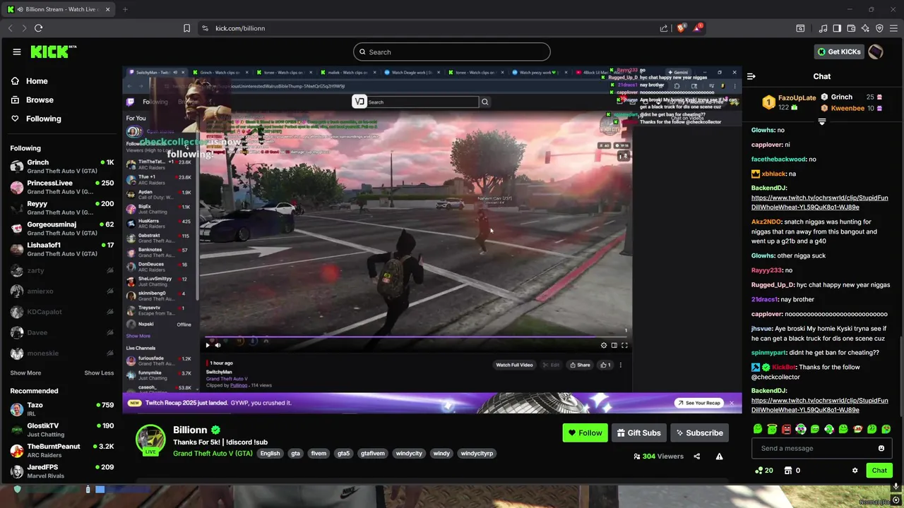Go to Home in sidebar
The width and height of the screenshot is (904, 508).
point(30,81)
